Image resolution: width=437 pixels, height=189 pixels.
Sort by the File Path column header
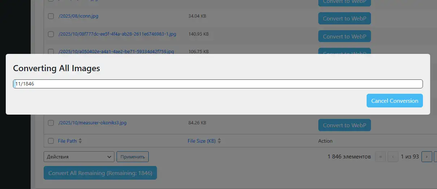click(x=67, y=141)
